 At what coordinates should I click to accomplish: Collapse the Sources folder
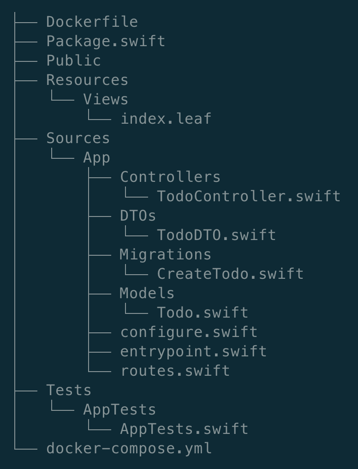tap(78, 138)
